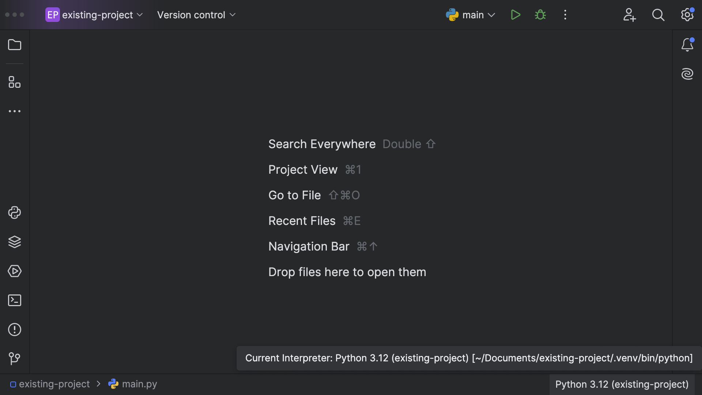Open IDE settings via the gear icon

687,15
